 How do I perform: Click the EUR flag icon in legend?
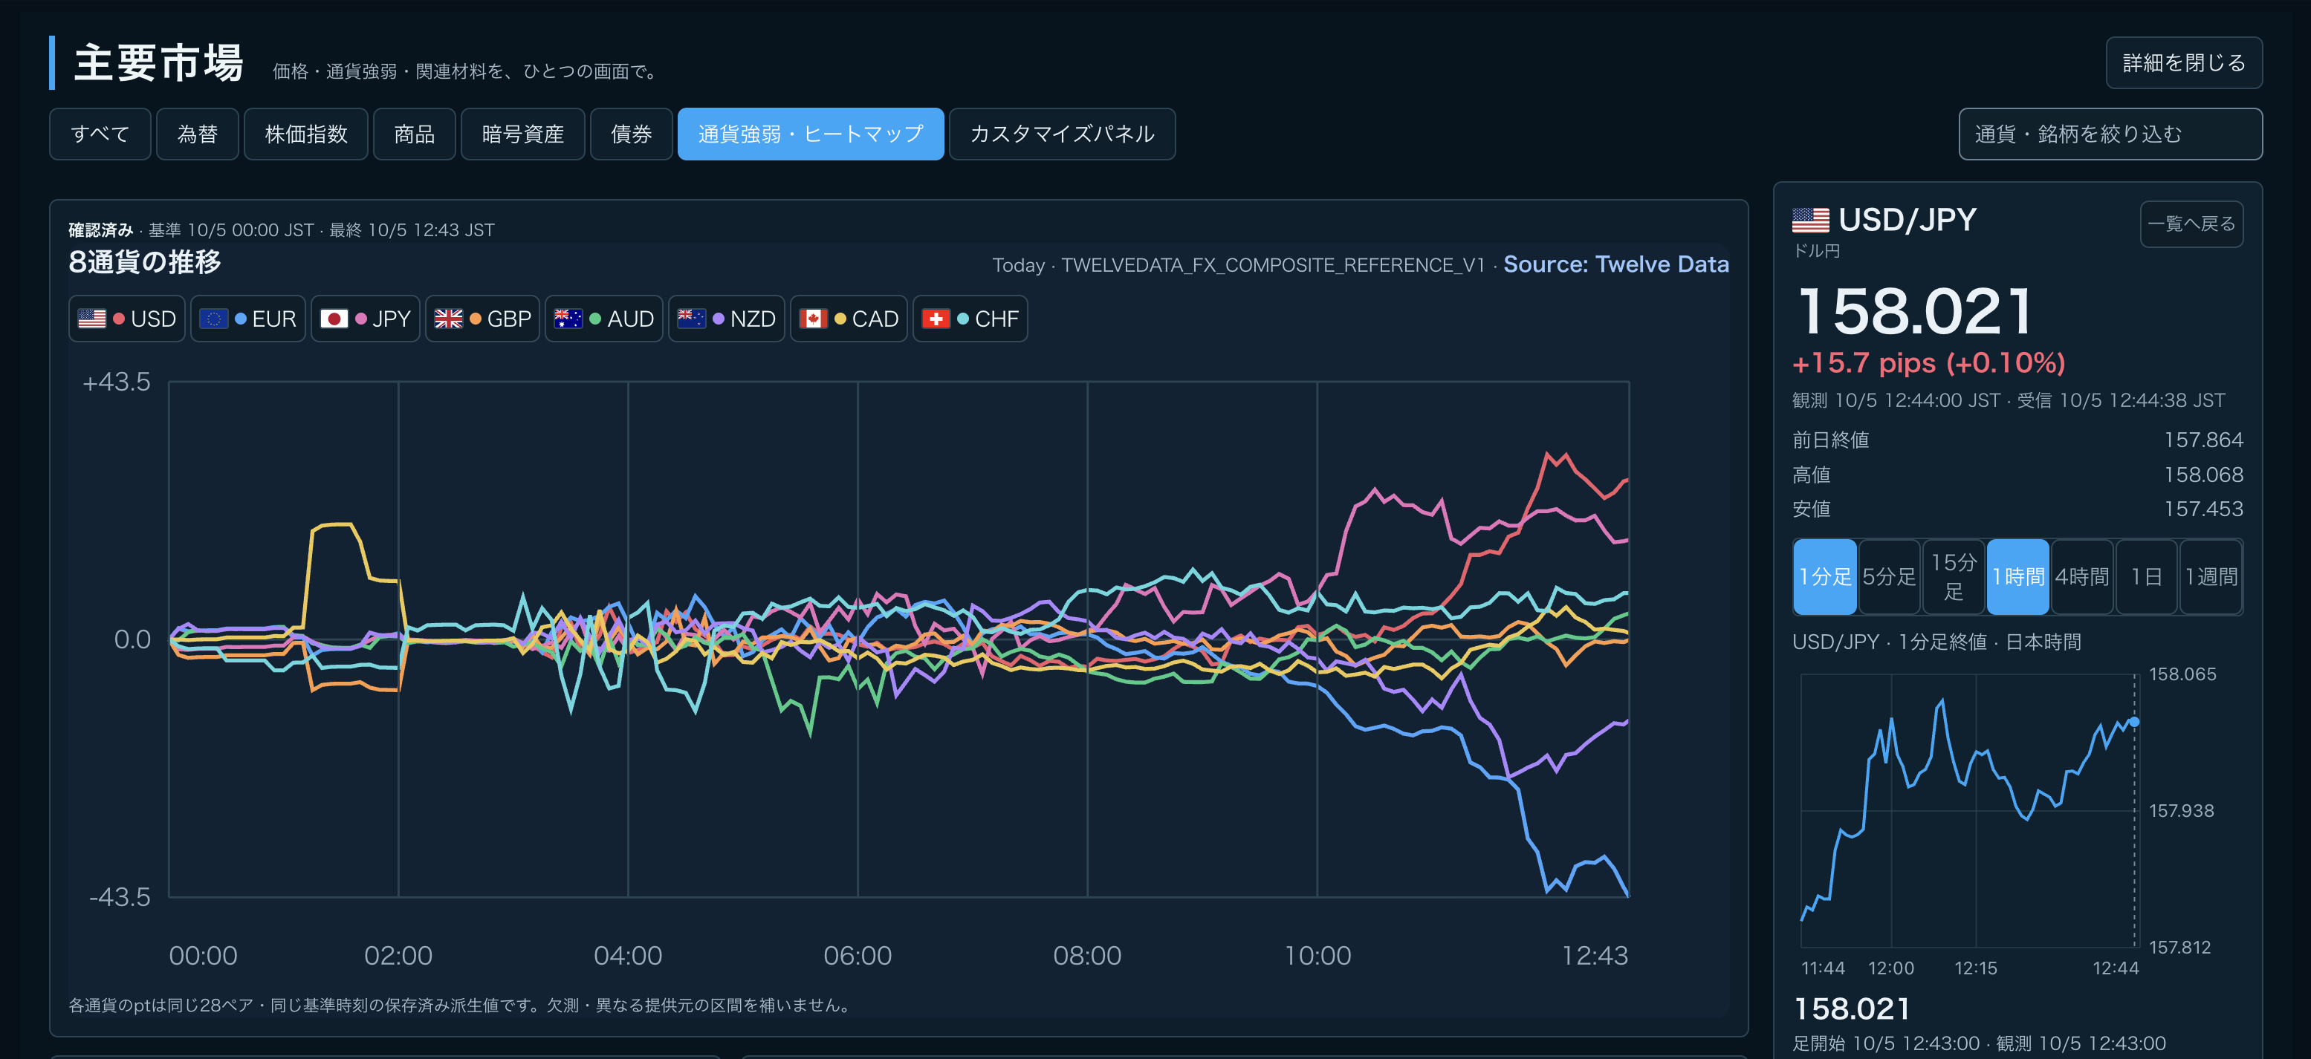click(213, 319)
